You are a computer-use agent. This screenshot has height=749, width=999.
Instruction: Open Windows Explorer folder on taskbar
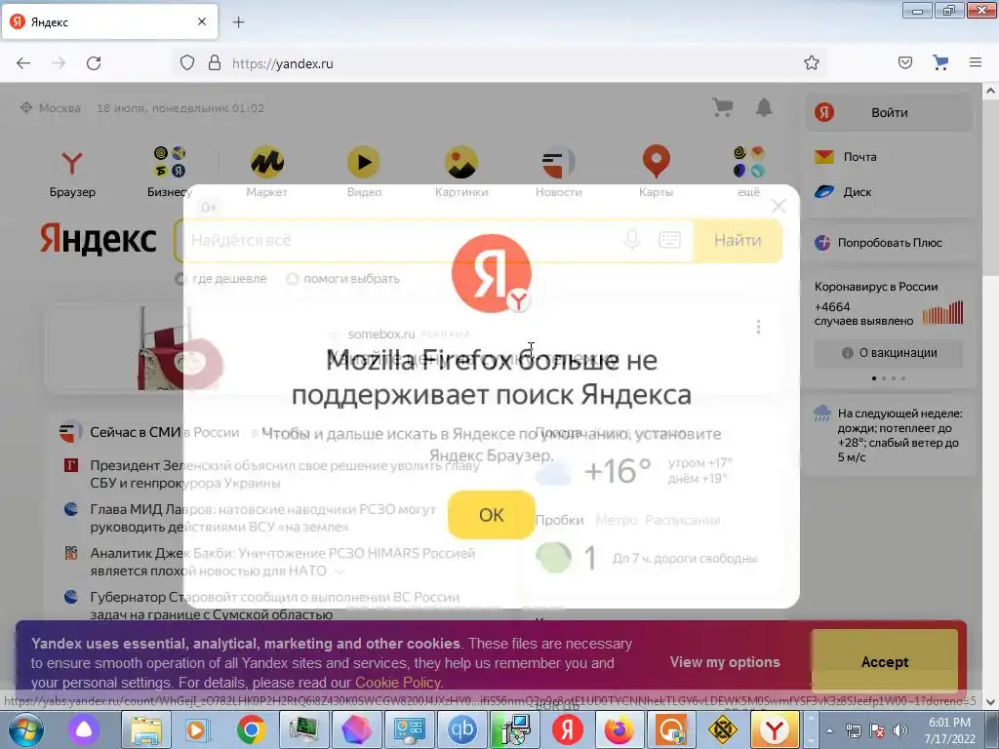click(x=146, y=729)
